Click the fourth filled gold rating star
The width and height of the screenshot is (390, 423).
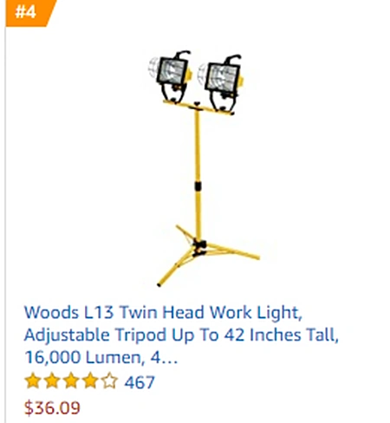pyautogui.click(x=90, y=381)
